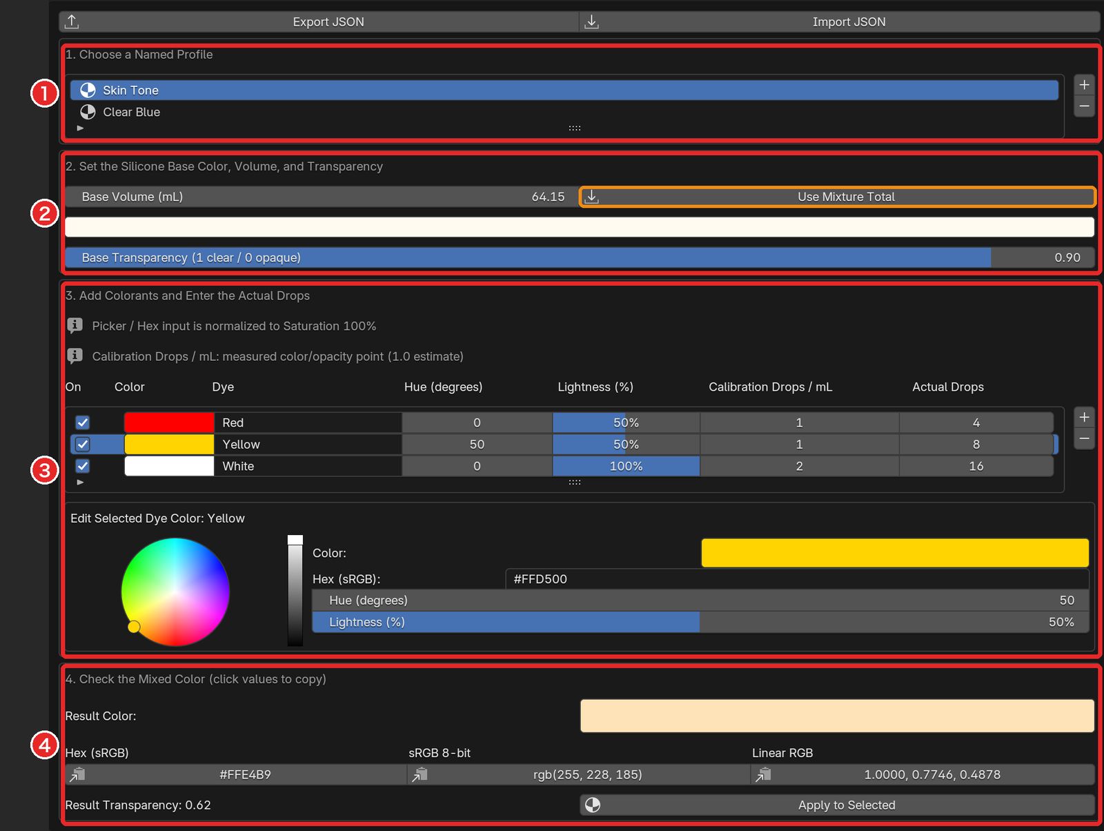Open the Red dye color swatch

tap(169, 422)
